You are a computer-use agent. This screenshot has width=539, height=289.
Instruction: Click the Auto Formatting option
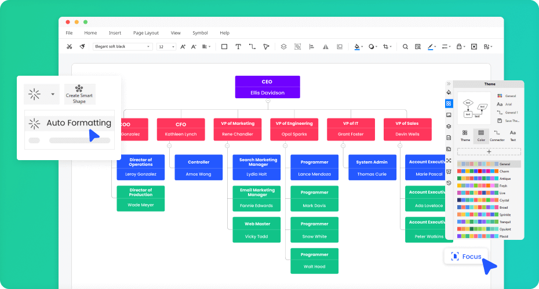click(x=69, y=123)
